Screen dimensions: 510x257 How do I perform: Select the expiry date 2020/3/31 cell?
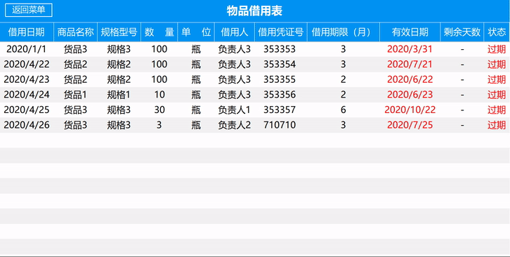[x=410, y=49]
